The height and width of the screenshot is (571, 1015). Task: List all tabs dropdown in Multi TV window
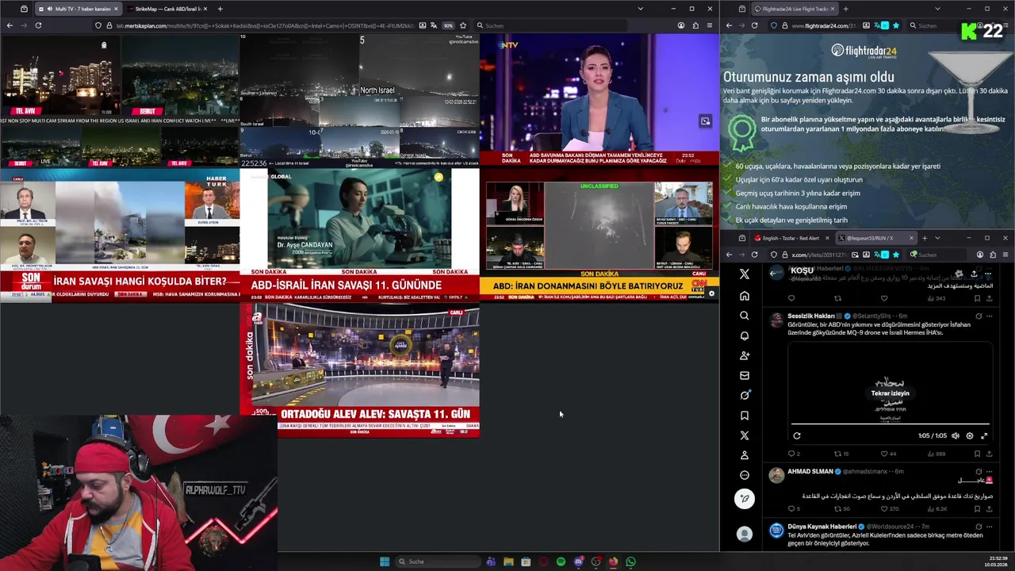640,9
